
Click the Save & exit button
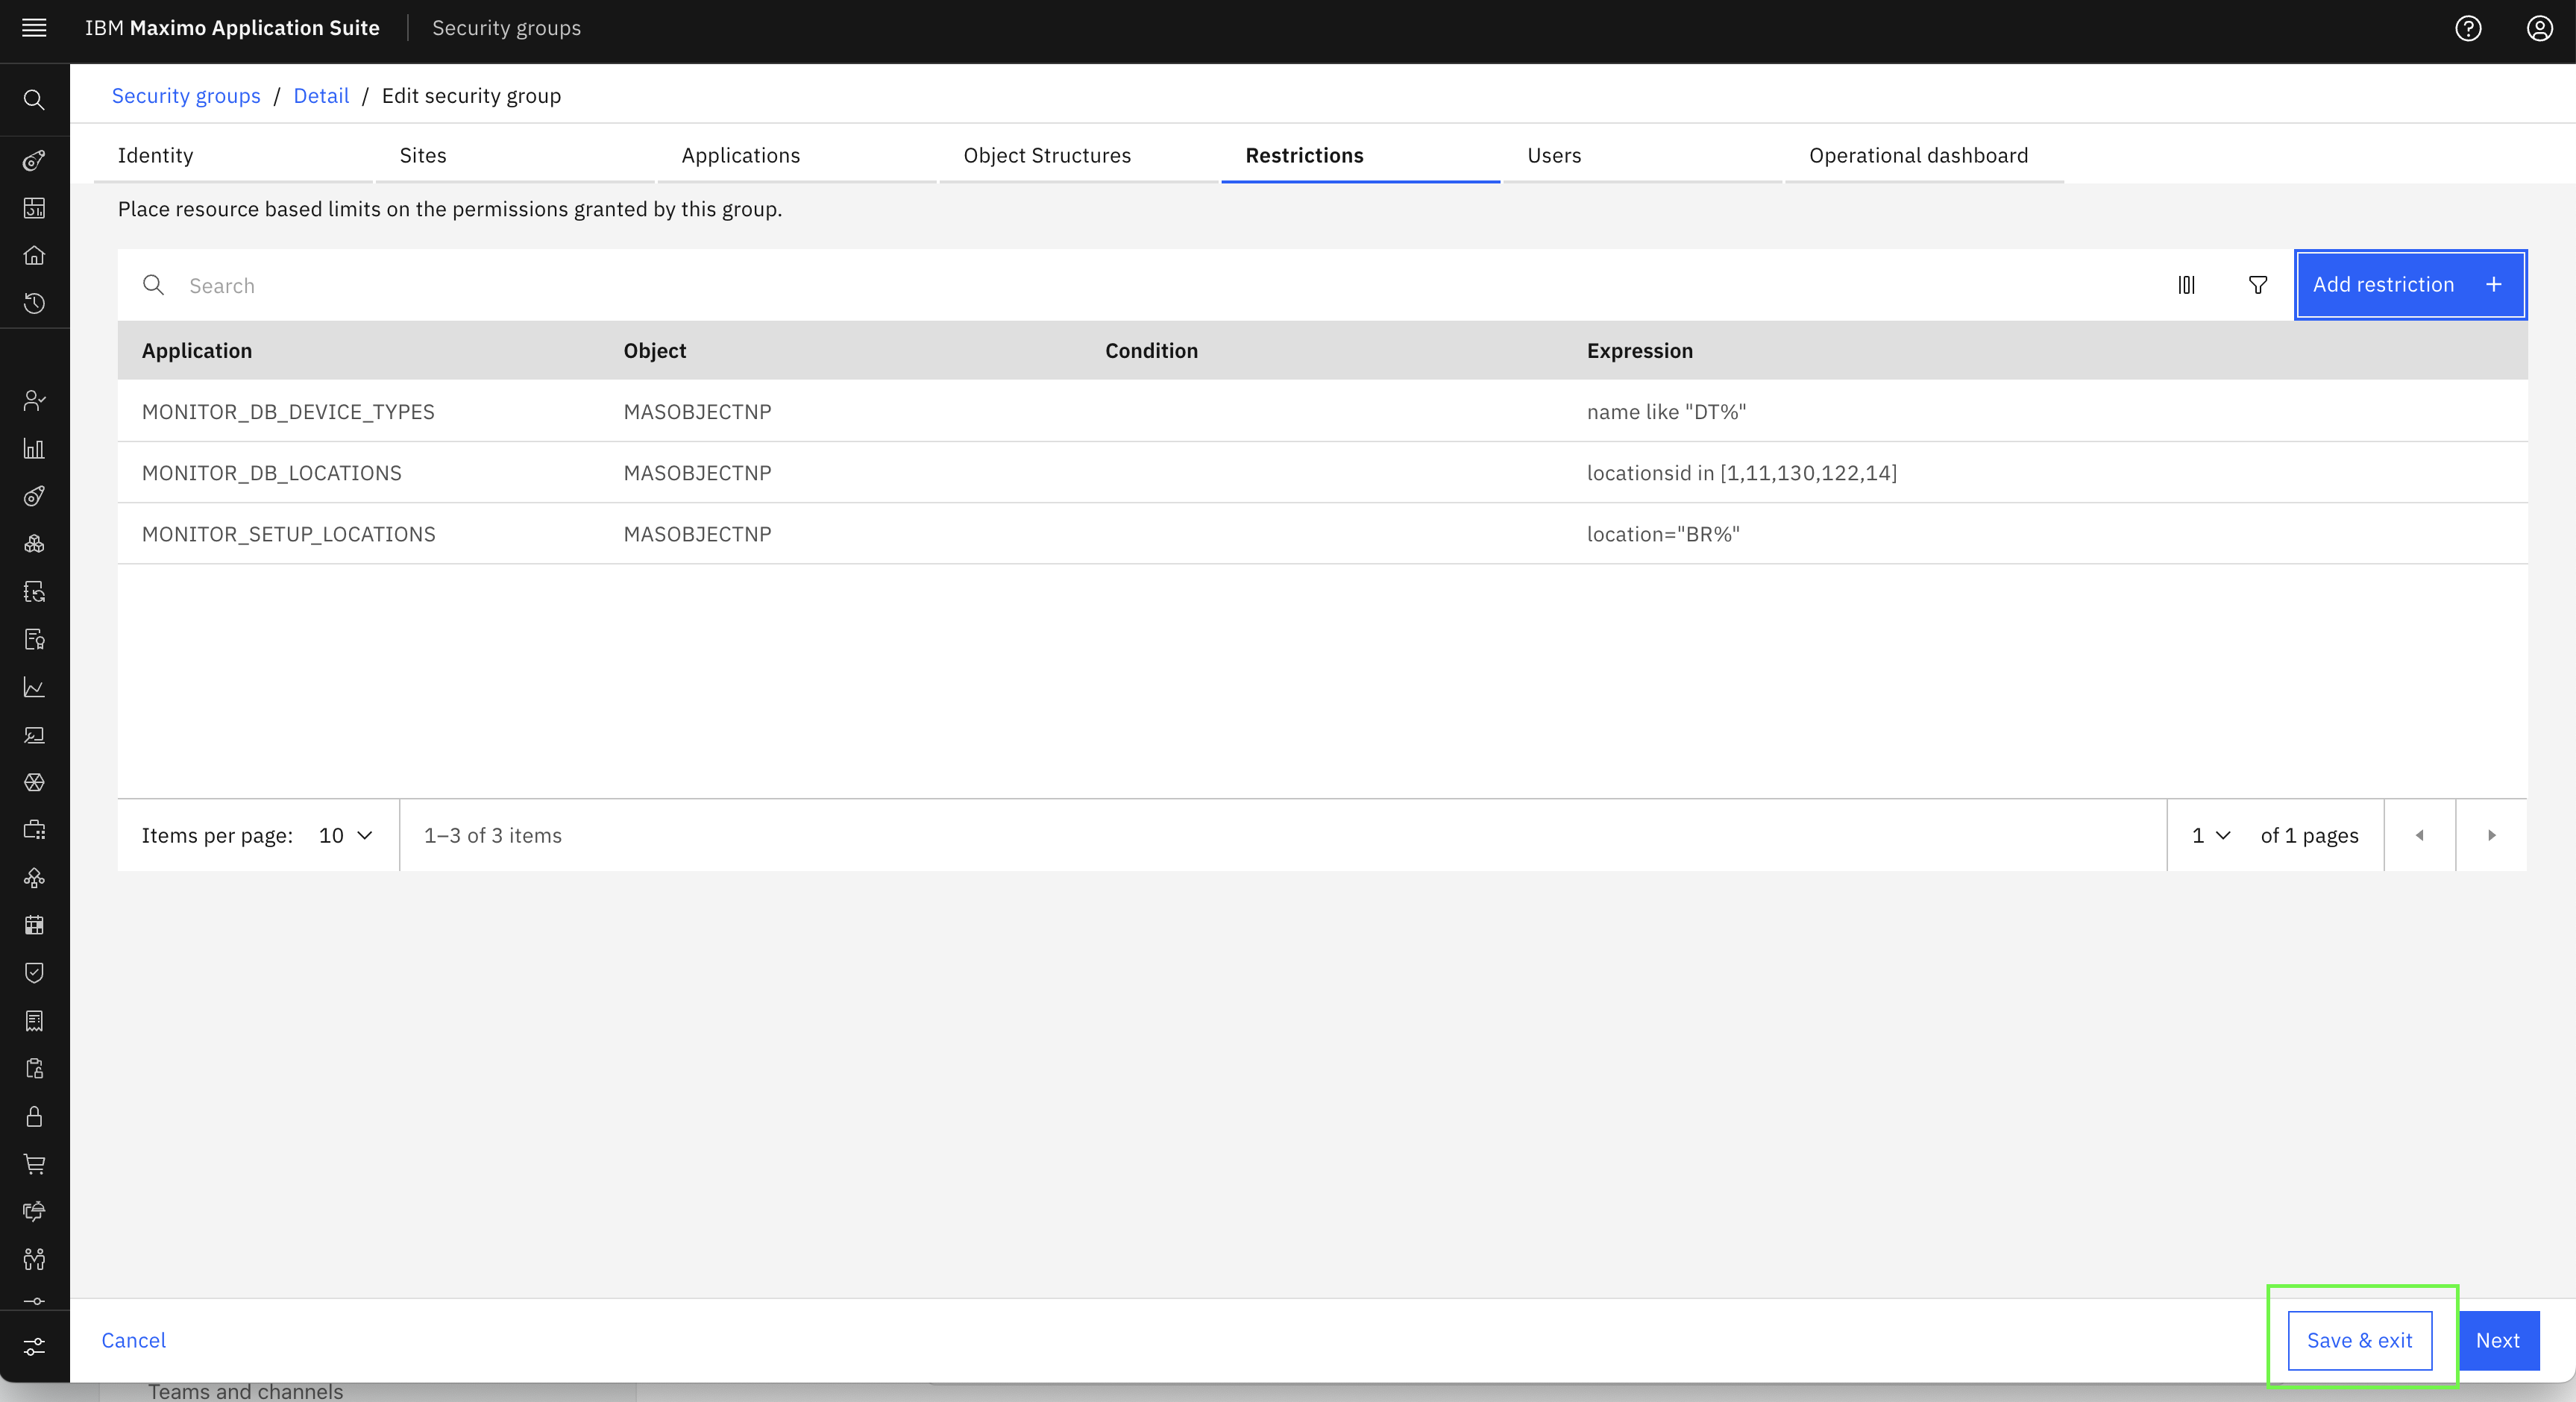(2360, 1340)
